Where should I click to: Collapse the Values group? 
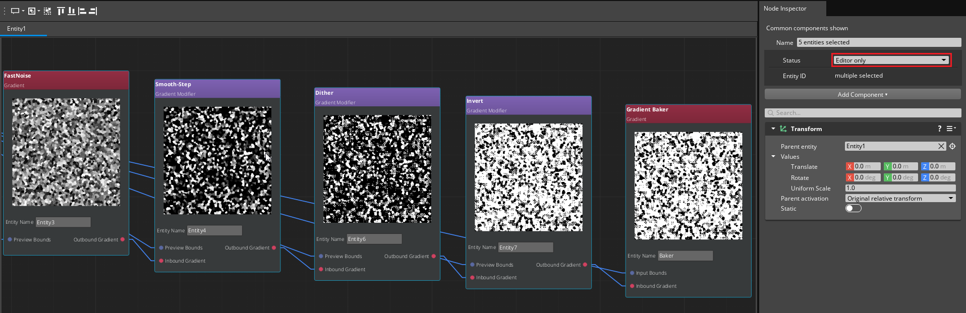[x=773, y=156]
